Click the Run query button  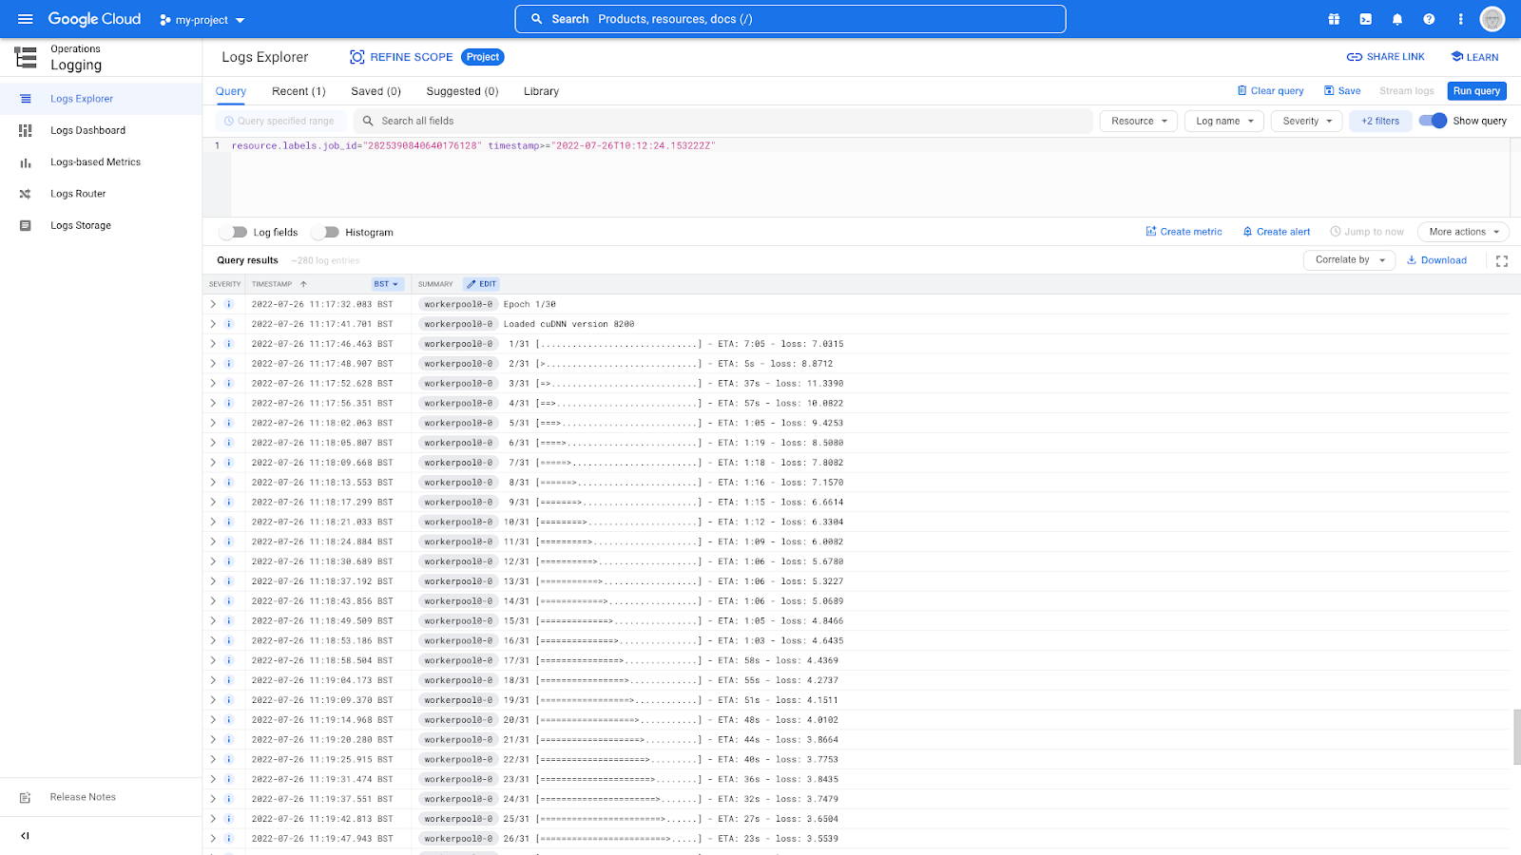[x=1476, y=91]
